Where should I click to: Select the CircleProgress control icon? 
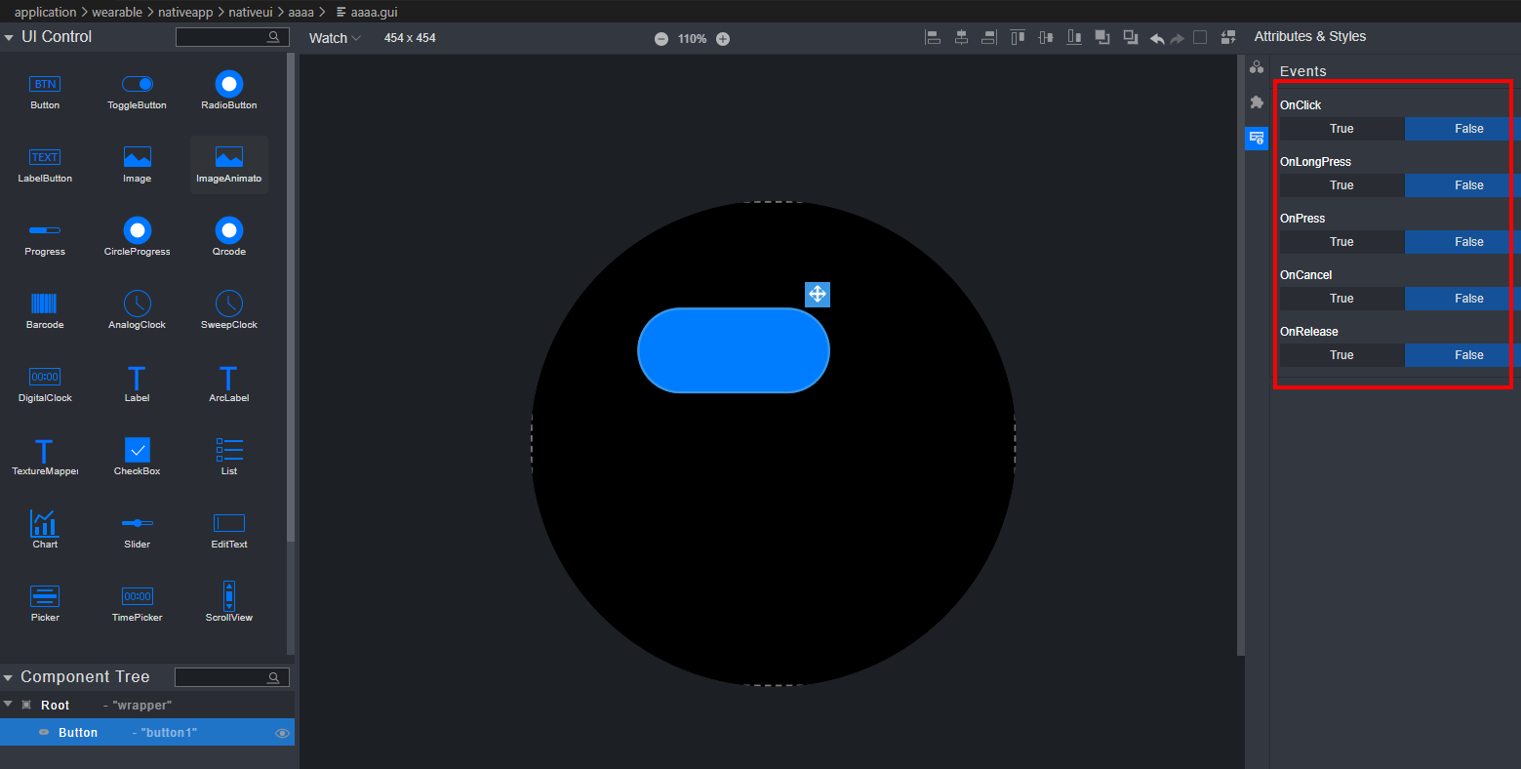138,230
